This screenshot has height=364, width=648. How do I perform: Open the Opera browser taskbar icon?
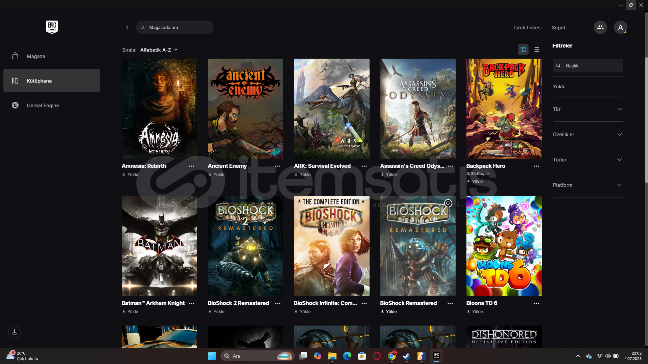tap(377, 356)
